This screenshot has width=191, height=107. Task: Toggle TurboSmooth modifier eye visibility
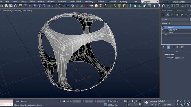pos(163,30)
